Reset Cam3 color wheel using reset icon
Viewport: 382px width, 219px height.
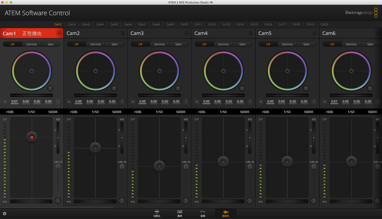click(186, 102)
